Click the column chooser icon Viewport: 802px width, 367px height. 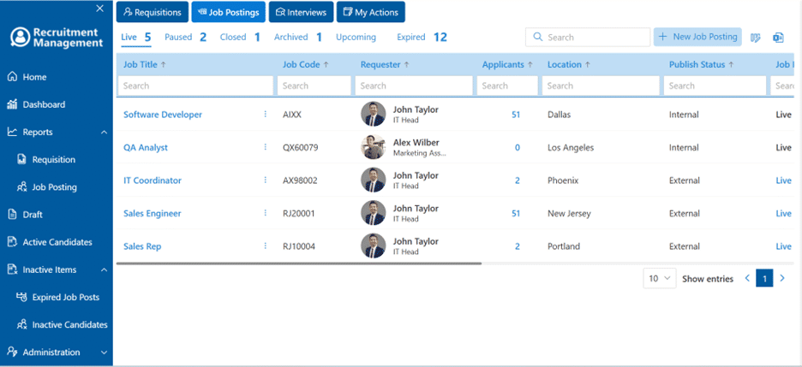756,38
